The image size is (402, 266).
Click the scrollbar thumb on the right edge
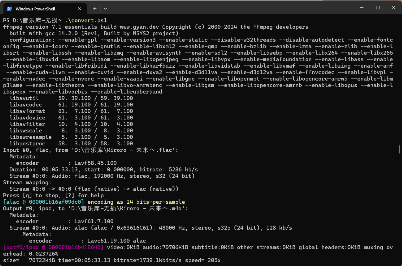tap(399, 150)
